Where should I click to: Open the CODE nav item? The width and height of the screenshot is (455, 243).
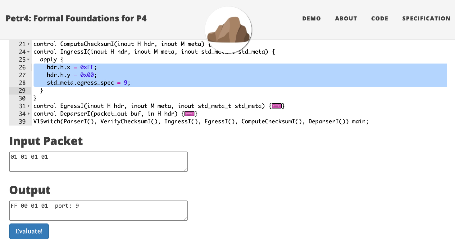pos(380,19)
